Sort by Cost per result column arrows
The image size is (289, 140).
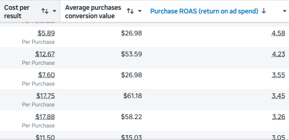[x=45, y=11]
